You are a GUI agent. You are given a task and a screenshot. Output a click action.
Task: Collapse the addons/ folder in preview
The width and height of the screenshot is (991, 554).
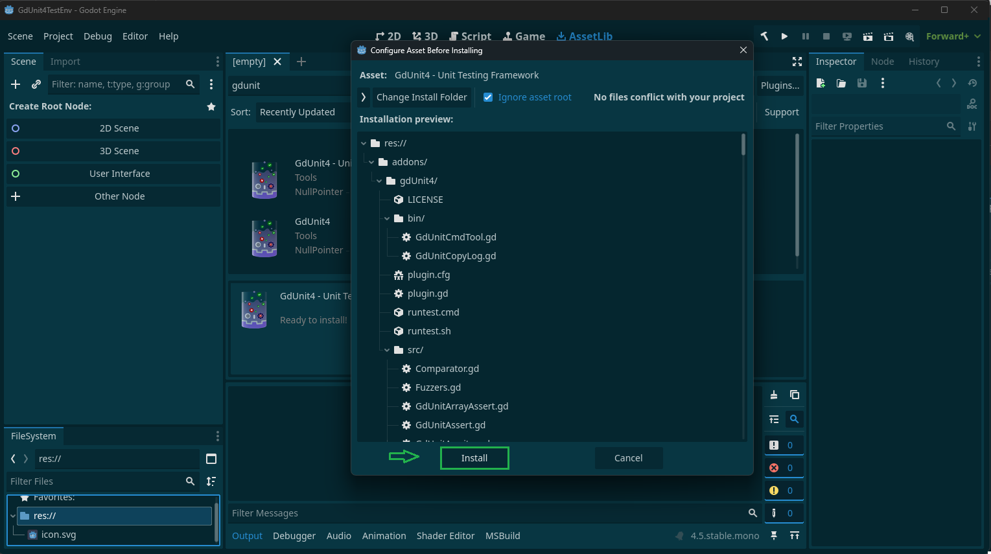(371, 162)
